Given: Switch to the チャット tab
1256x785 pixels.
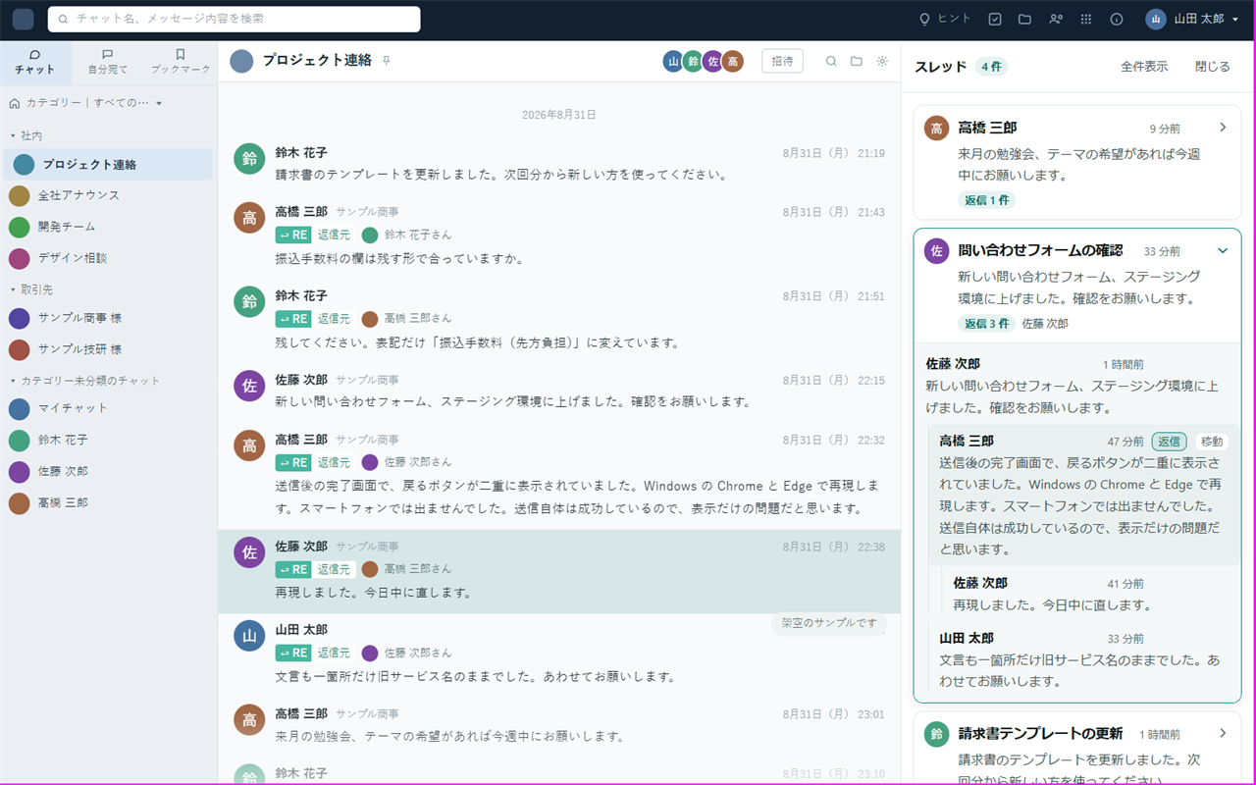Looking at the screenshot, I should (35, 62).
